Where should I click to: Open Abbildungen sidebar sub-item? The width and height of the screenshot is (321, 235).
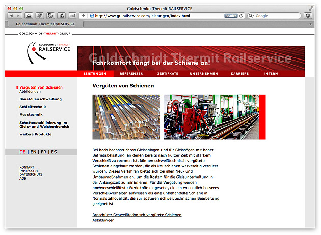point(30,92)
